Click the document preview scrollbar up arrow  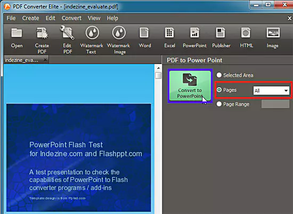pyautogui.click(x=158, y=68)
